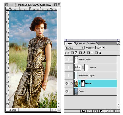This screenshot has height=115, width=123.
Task: Switch to the Paths tab
Action: point(92,43)
